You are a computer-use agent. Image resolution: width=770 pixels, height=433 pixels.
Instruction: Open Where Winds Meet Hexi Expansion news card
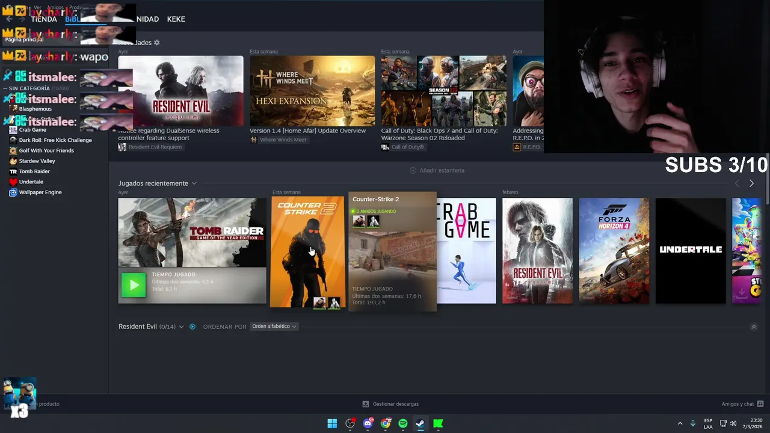click(312, 91)
